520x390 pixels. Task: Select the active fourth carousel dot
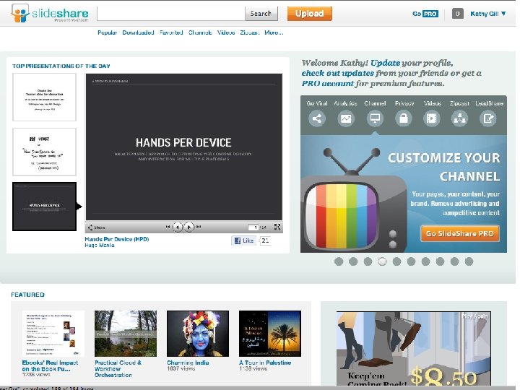coord(382,261)
